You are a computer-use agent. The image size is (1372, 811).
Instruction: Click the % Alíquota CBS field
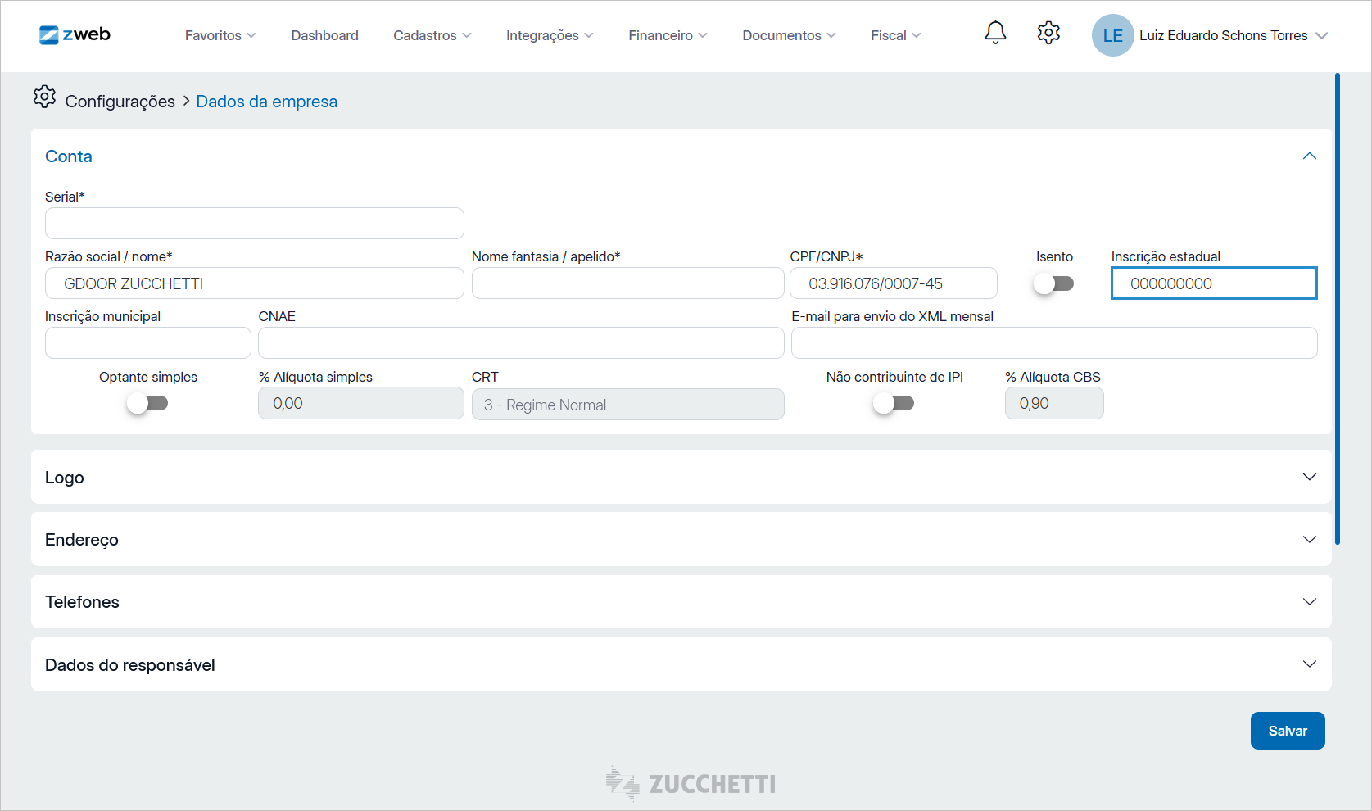pyautogui.click(x=1054, y=403)
